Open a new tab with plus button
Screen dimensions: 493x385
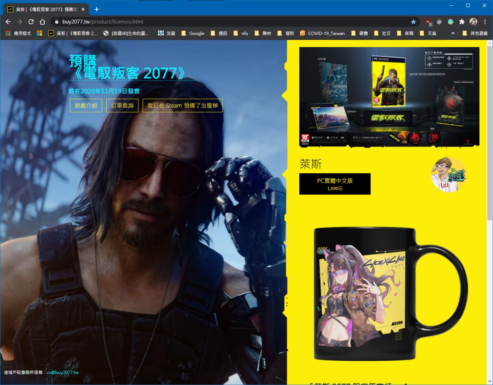click(97, 9)
